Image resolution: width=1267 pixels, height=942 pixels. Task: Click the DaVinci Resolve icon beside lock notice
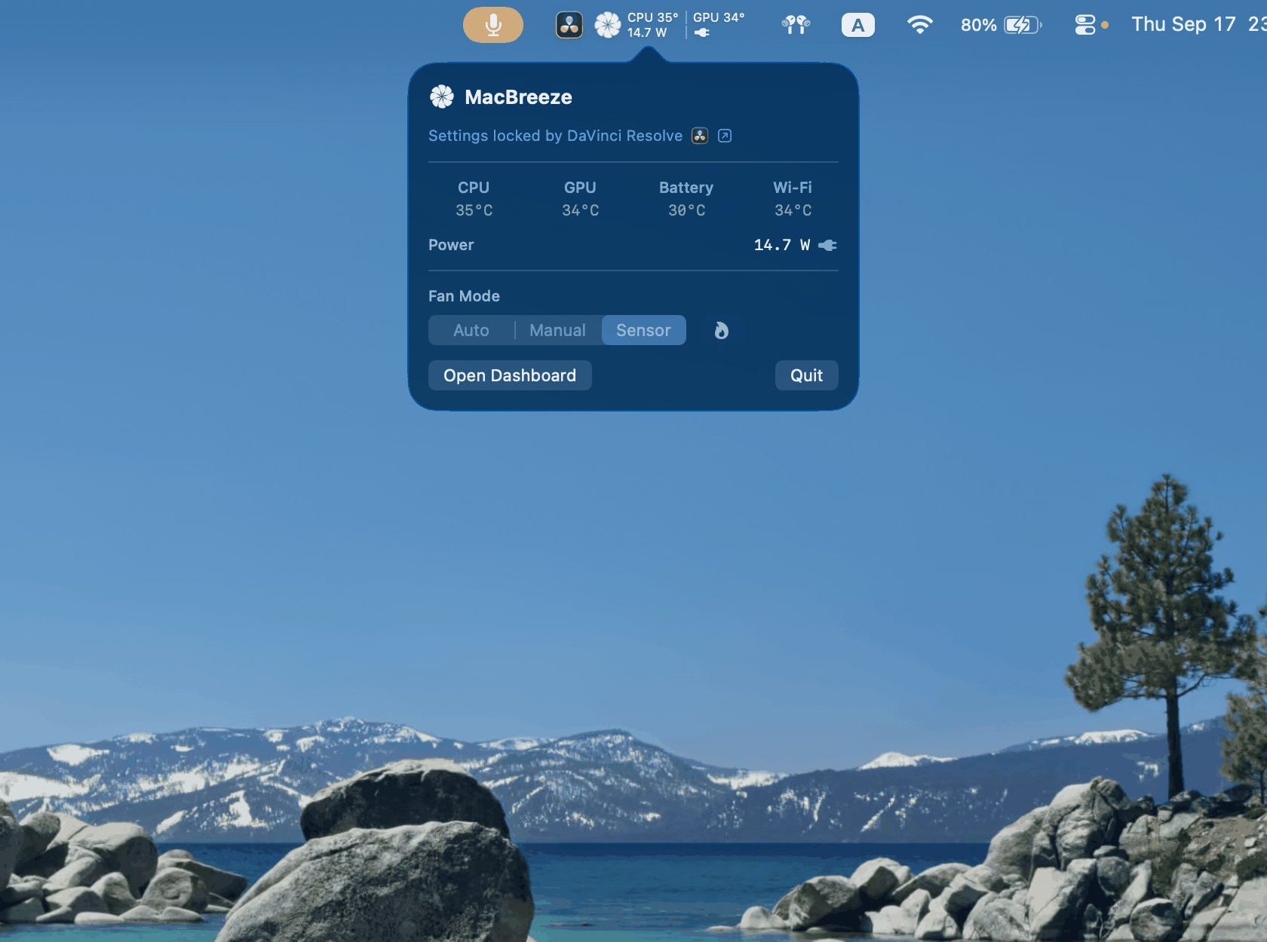[x=700, y=136]
